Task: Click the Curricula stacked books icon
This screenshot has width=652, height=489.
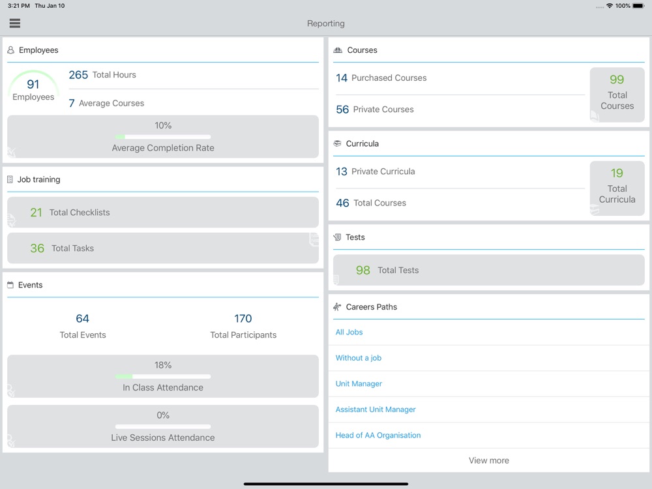Action: (337, 143)
